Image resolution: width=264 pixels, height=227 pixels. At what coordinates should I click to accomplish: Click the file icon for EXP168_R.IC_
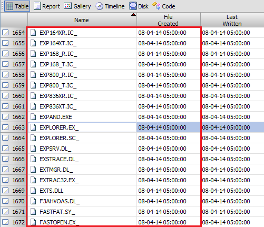[x=33, y=54]
